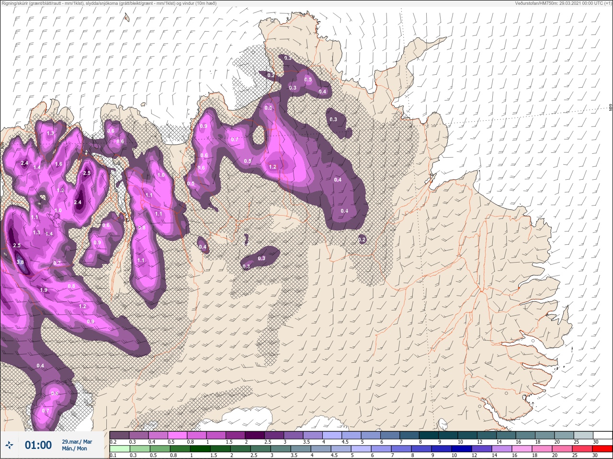Click the 01:00 forecast time label

coord(38,445)
